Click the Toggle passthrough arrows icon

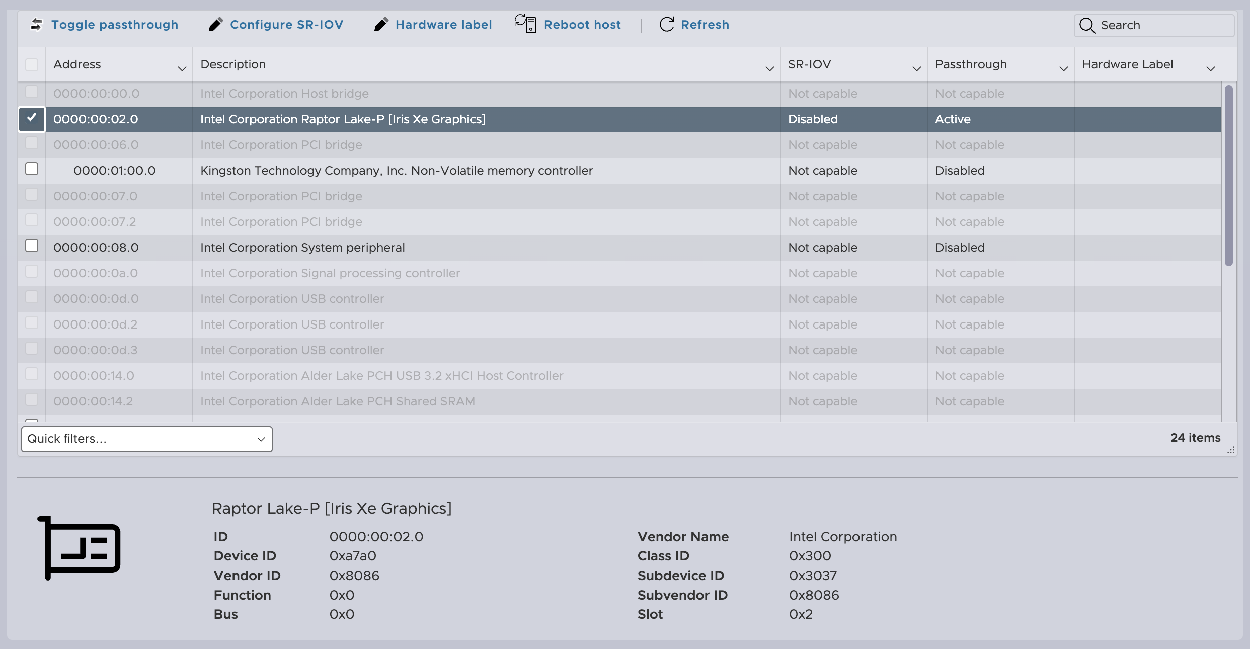pyautogui.click(x=36, y=24)
